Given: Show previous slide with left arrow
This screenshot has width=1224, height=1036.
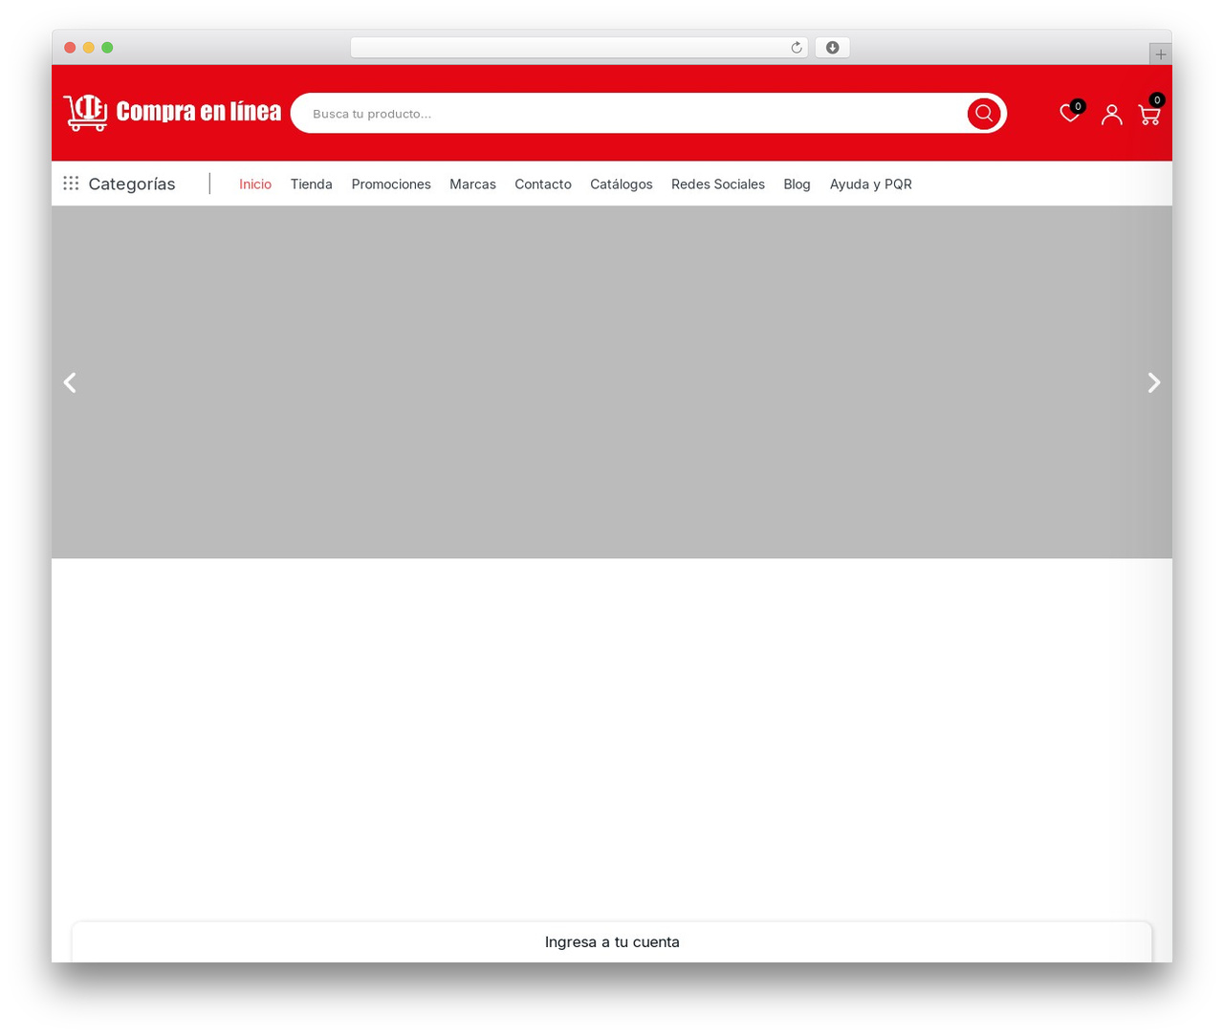Looking at the screenshot, I should pyautogui.click(x=70, y=382).
